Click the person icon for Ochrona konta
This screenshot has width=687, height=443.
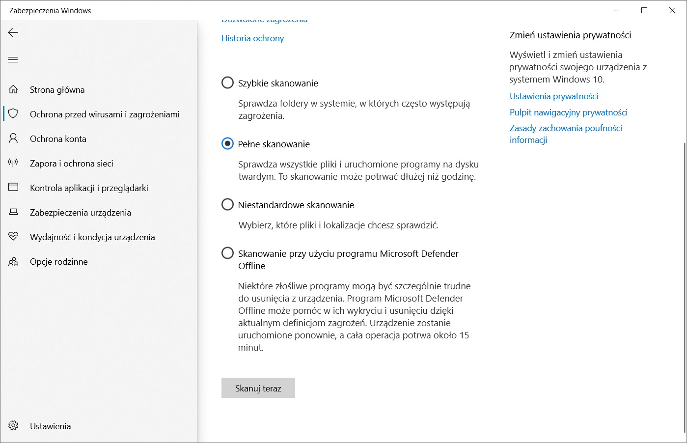point(13,138)
